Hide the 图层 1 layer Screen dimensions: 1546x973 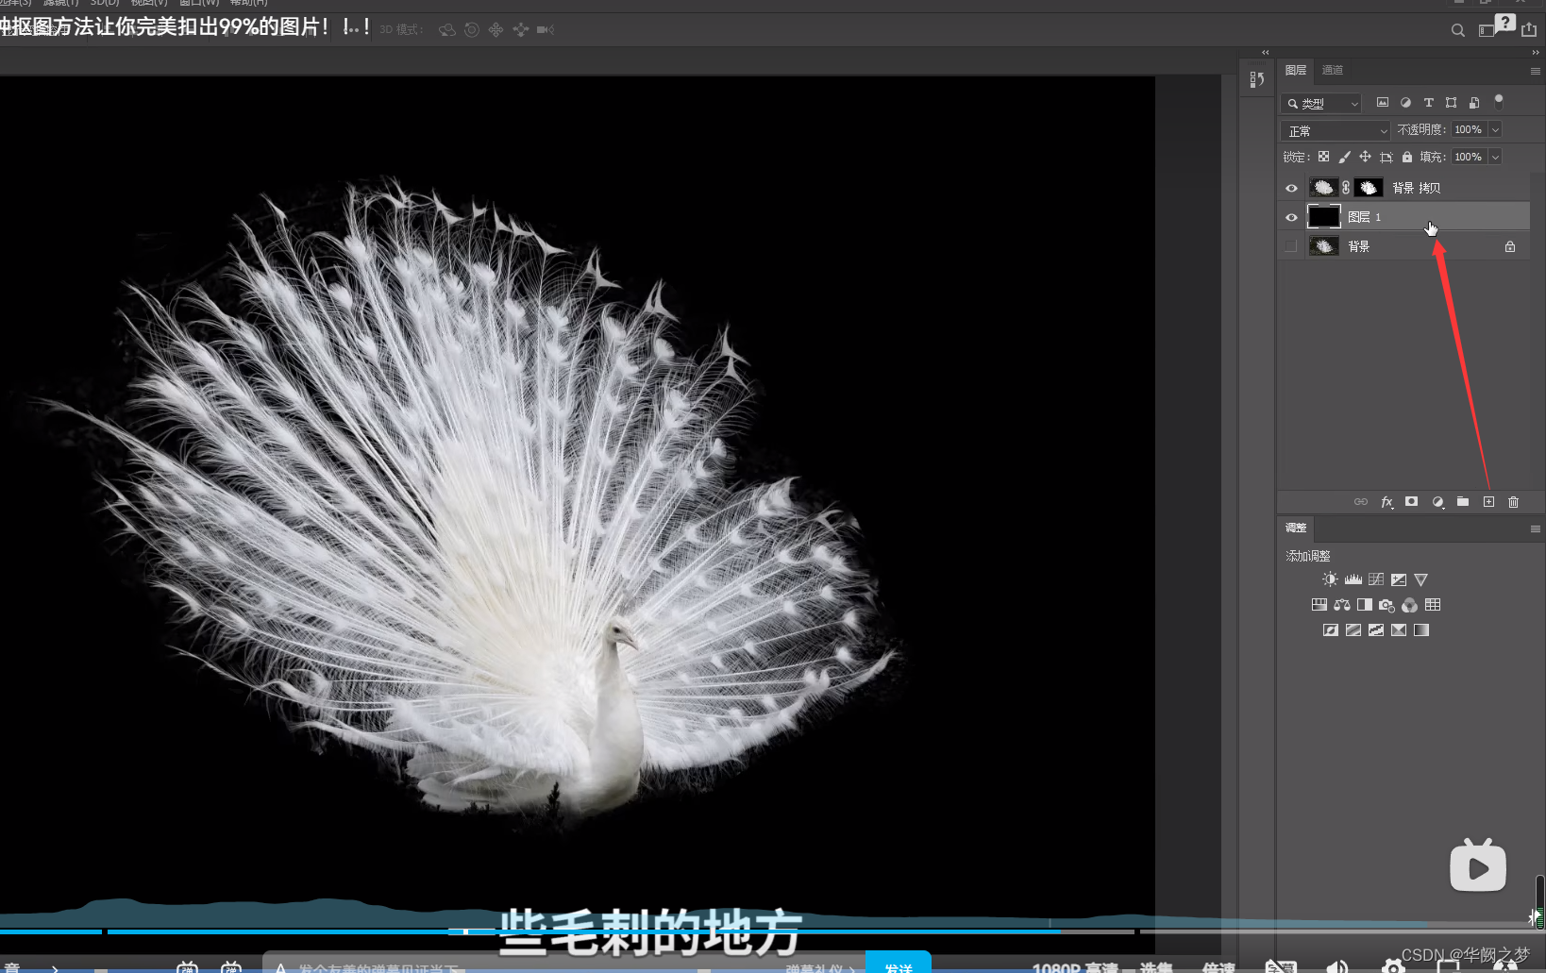[x=1291, y=217]
